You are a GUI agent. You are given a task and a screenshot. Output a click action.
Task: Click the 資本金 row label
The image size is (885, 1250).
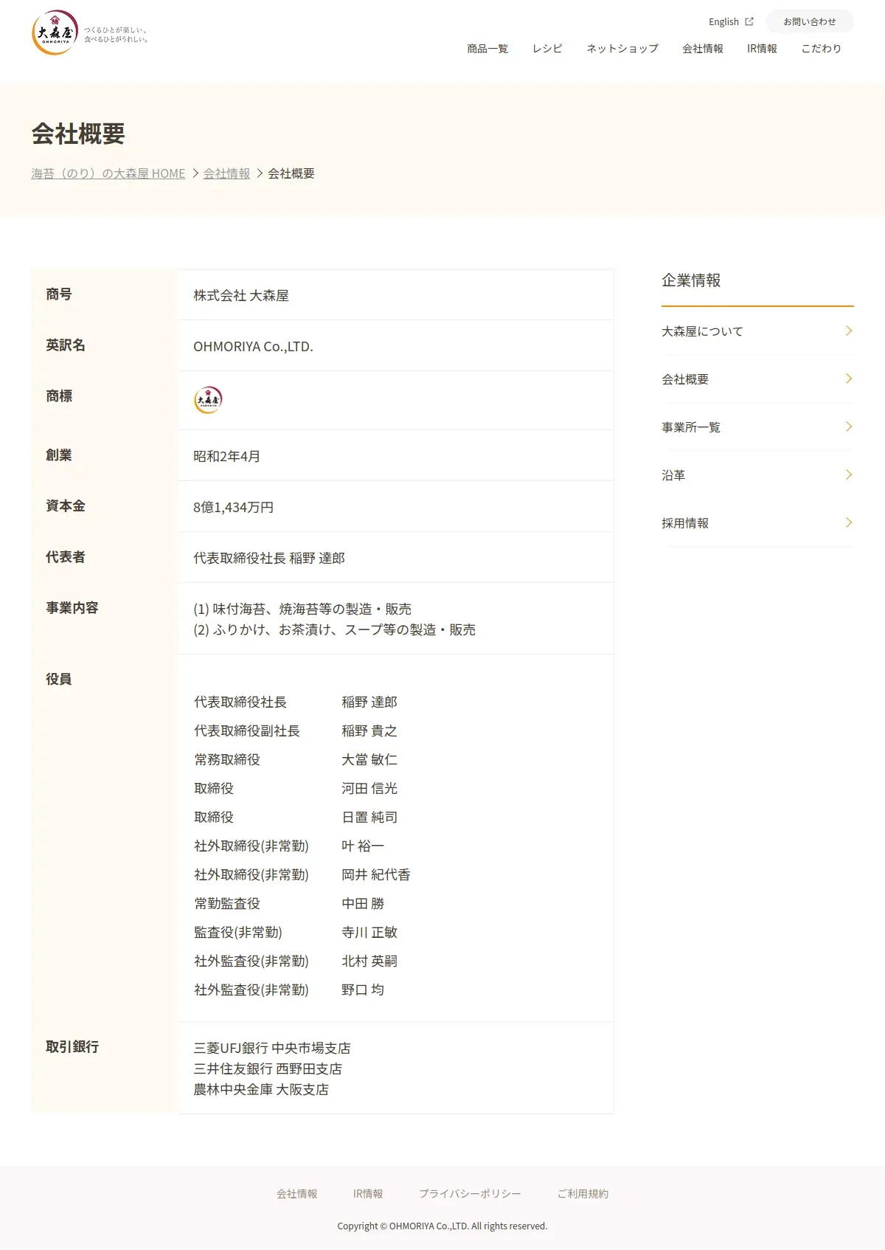click(66, 505)
